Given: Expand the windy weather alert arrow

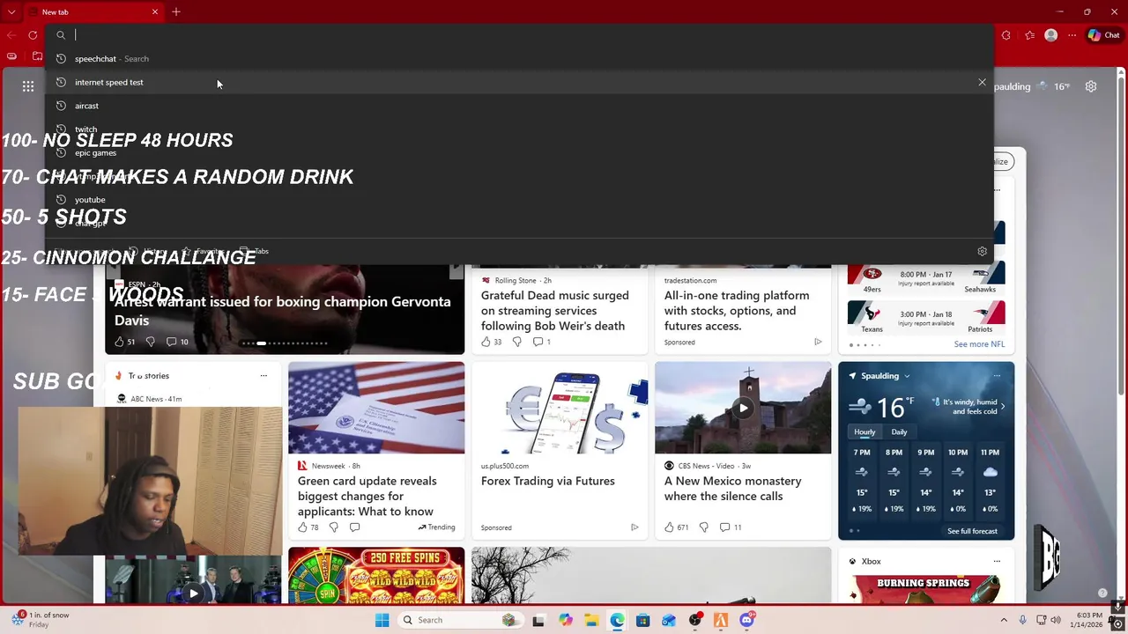Looking at the screenshot, I should [x=1002, y=407].
